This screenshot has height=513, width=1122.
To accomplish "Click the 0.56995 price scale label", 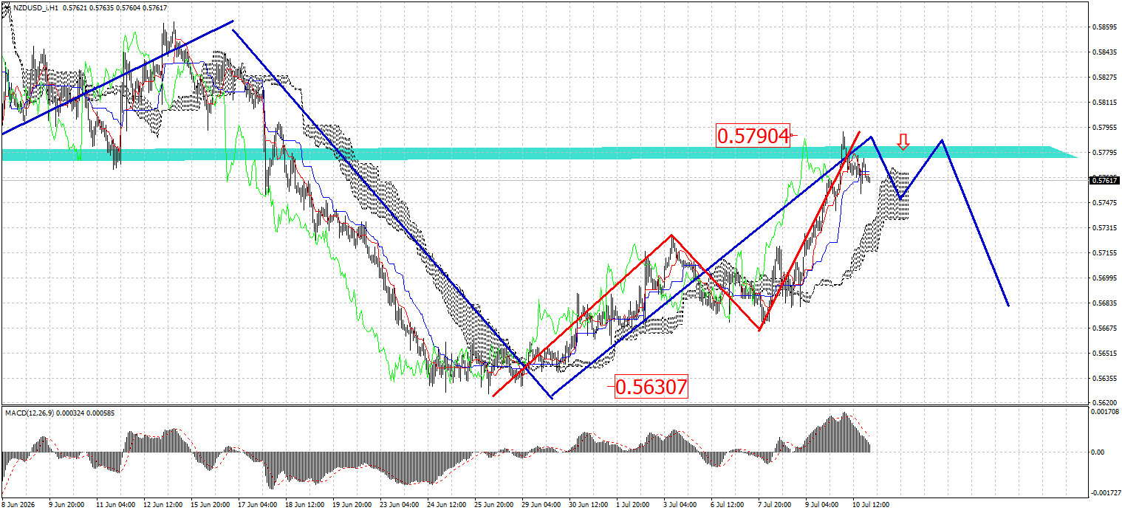I will [1104, 278].
